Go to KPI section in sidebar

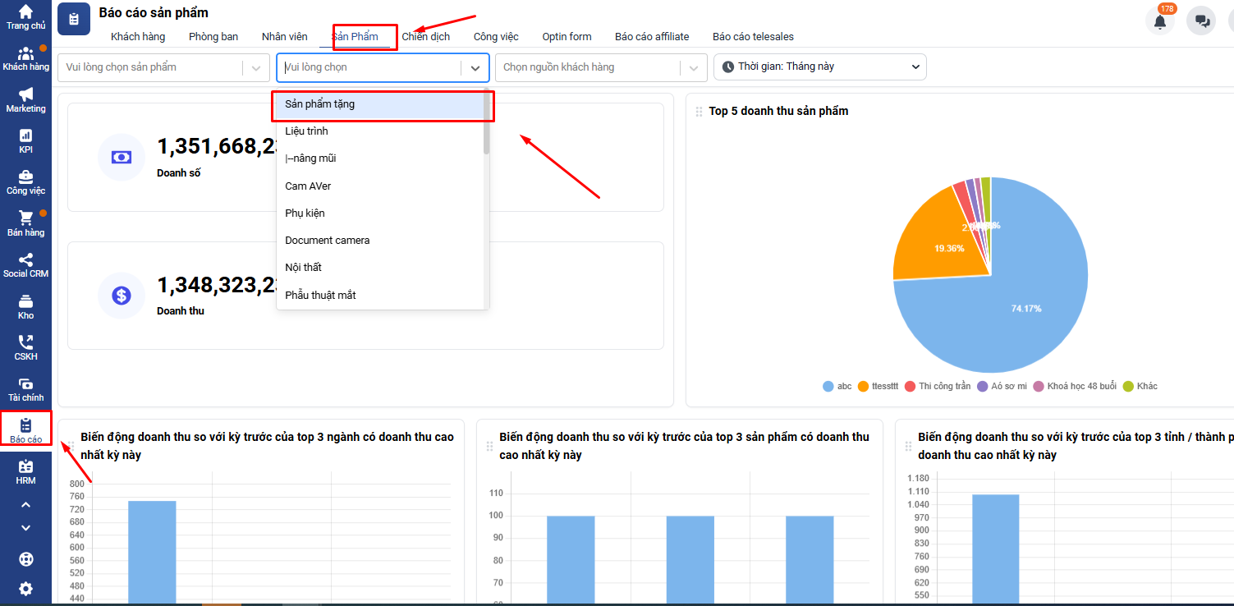pos(25,140)
